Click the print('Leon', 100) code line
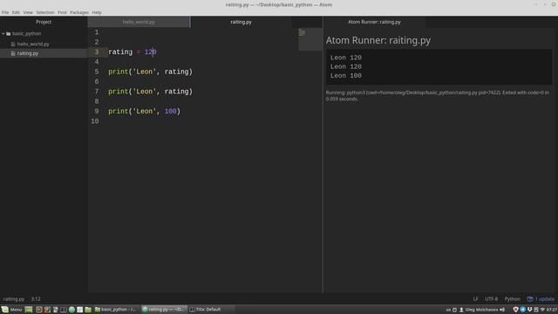The width and height of the screenshot is (558, 314). coord(144,112)
